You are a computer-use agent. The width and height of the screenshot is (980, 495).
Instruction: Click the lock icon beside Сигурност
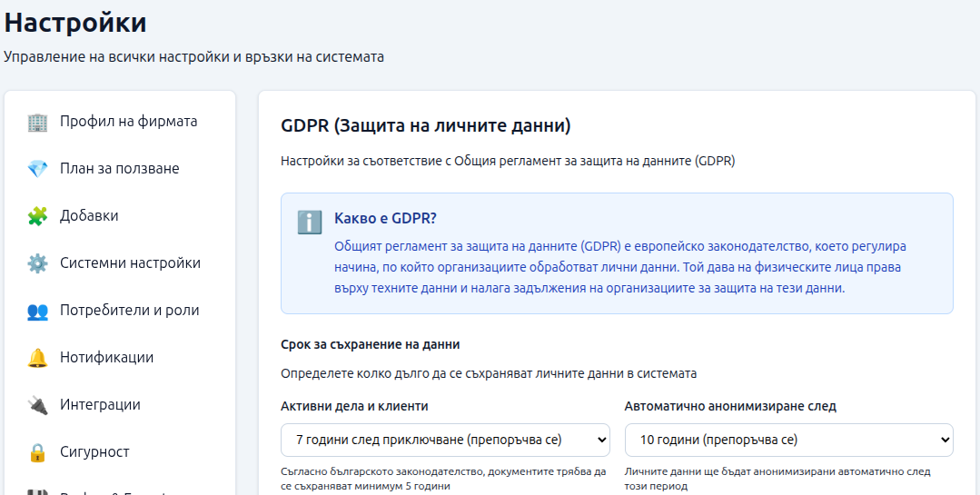[37, 452]
